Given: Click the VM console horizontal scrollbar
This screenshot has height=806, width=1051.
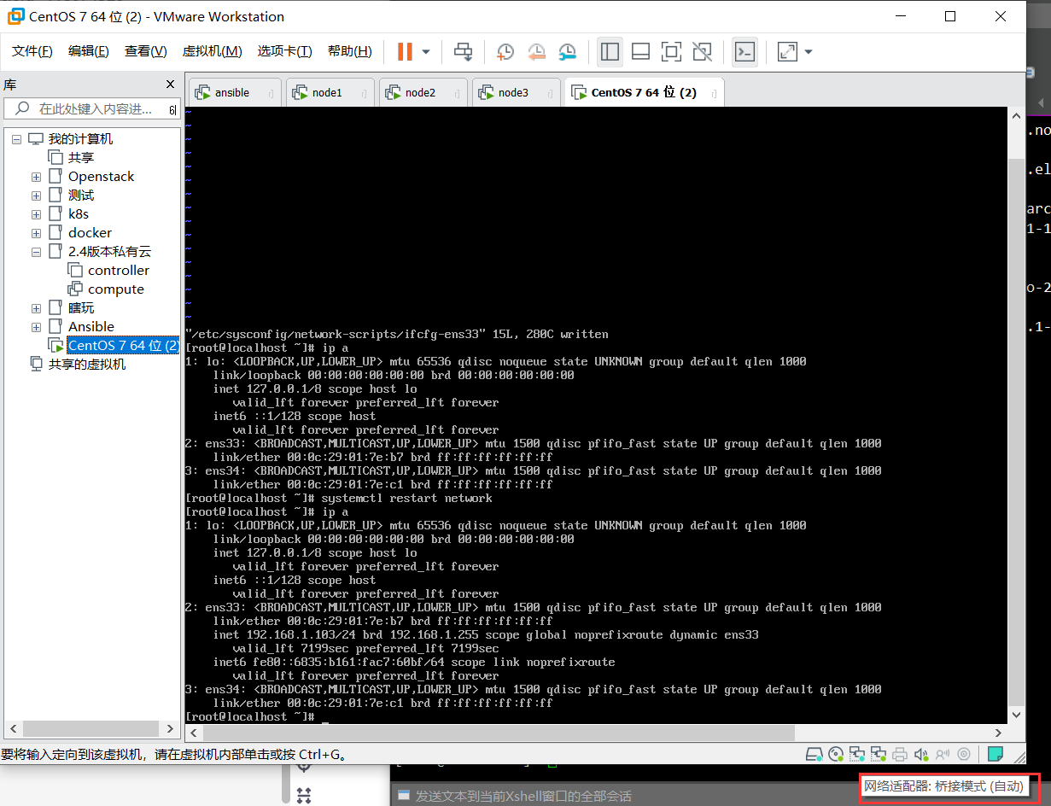Looking at the screenshot, I should click(x=499, y=733).
